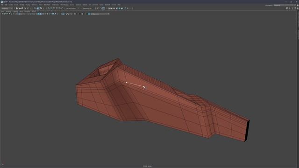This screenshot has height=168, width=299.
Task: Select by hierarchy mode icon
Action: (36, 8)
